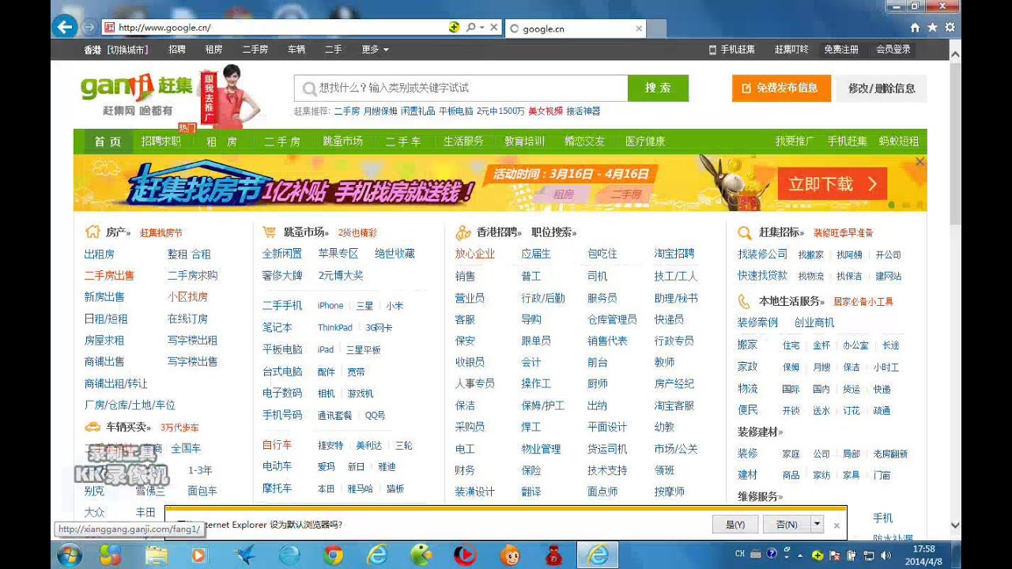Click the search magnifier in address bar
1012x569 pixels.
point(471,27)
